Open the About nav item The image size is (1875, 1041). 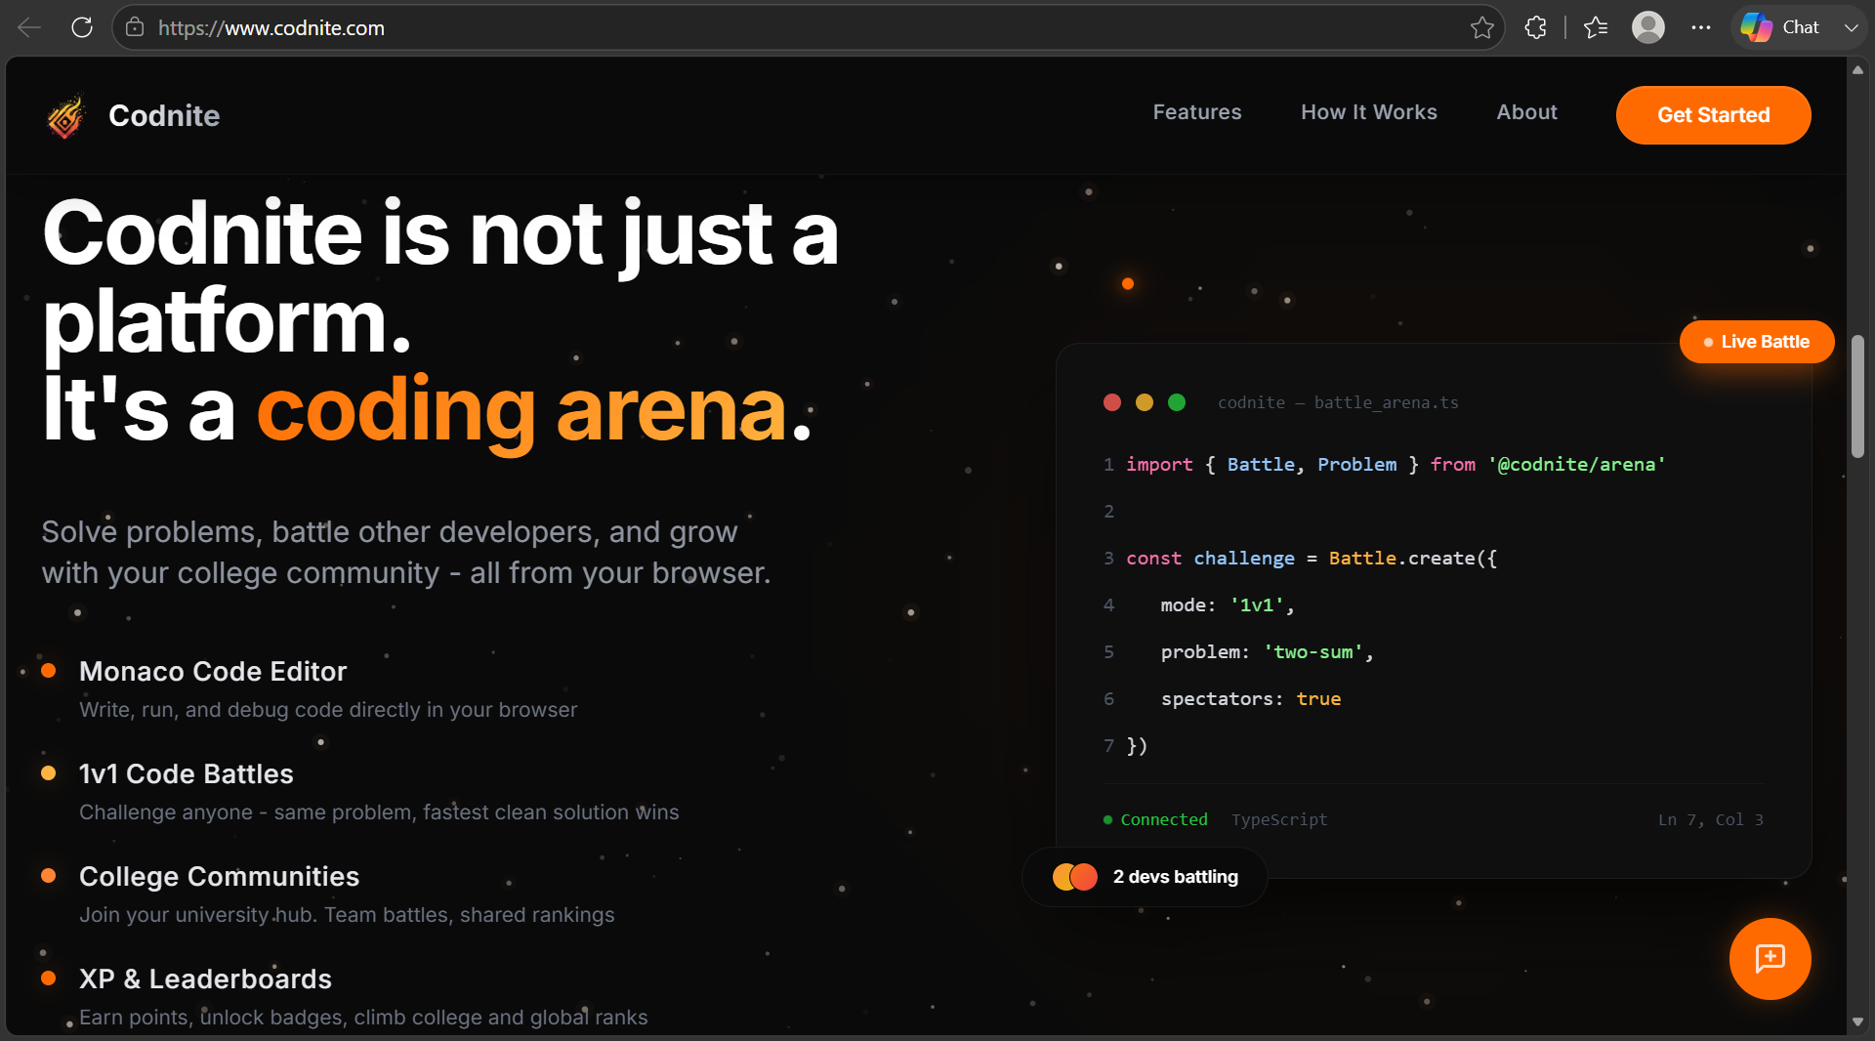click(1527, 112)
